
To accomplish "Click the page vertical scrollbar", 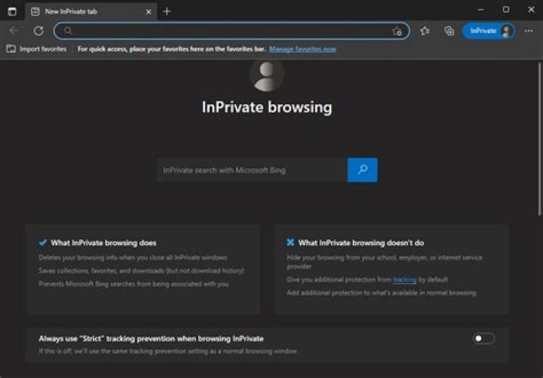I will pyautogui.click(x=539, y=140).
